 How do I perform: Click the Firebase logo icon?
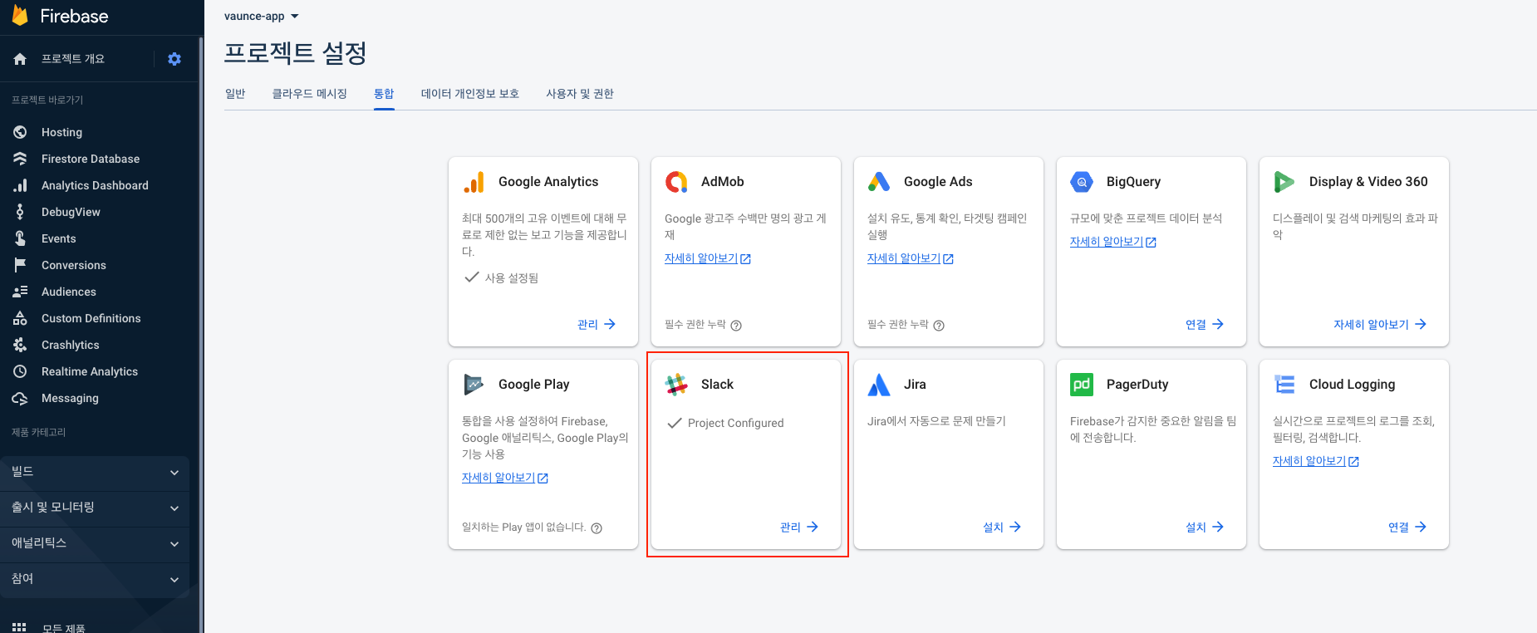(20, 16)
